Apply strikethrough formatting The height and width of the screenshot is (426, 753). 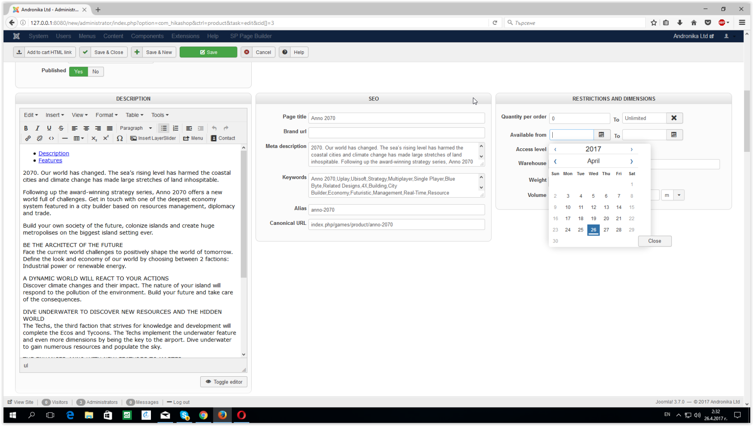coord(61,128)
